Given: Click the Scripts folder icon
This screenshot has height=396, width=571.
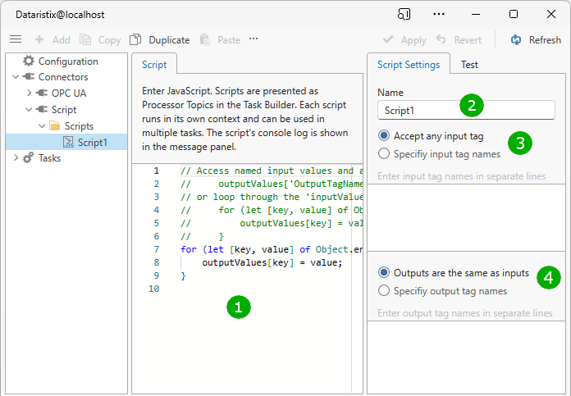Looking at the screenshot, I should pyautogui.click(x=55, y=125).
